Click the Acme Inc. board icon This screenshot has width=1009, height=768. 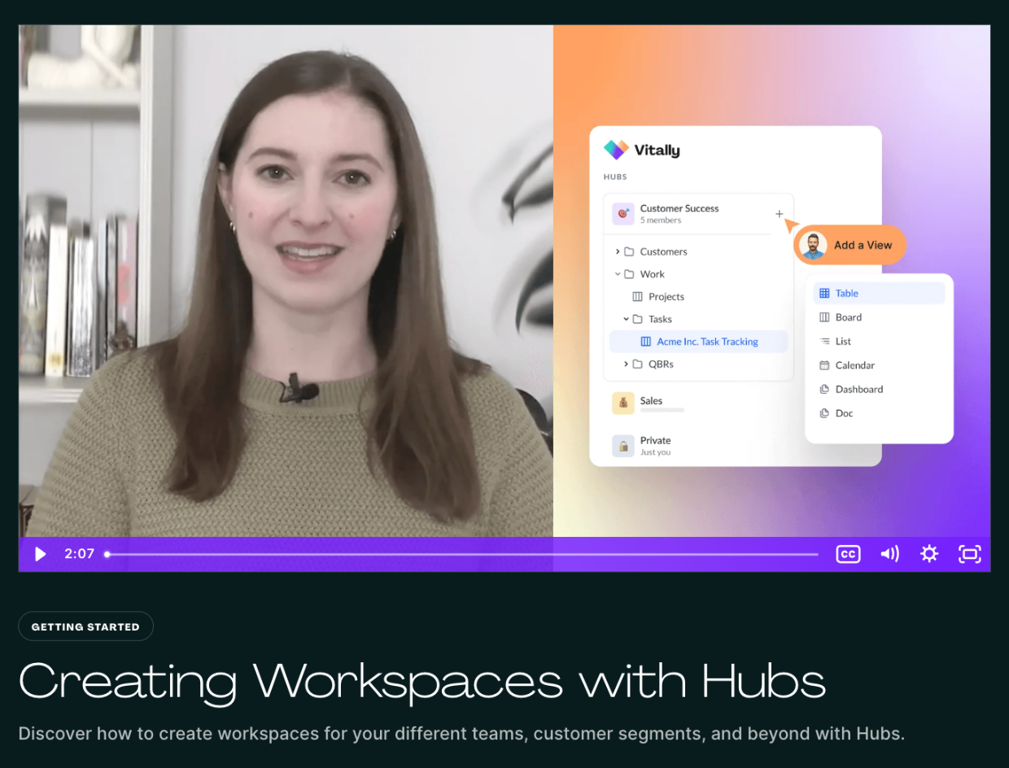pos(646,342)
